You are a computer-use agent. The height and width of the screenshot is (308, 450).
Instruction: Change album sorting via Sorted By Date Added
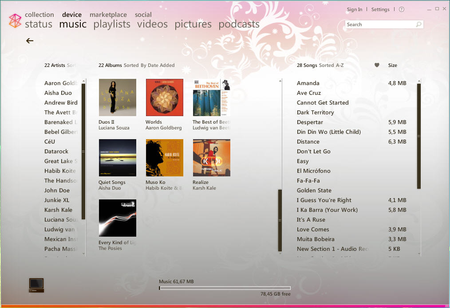click(x=149, y=65)
